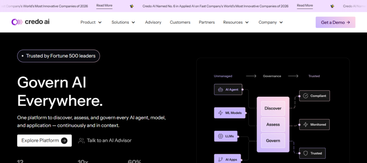Click the AI Agent label in the diagram
Viewport: 367px width, 163px height.
[232, 90]
